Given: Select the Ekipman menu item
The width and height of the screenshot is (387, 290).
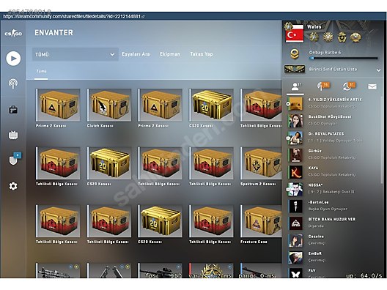Looking at the screenshot, I should point(170,54).
